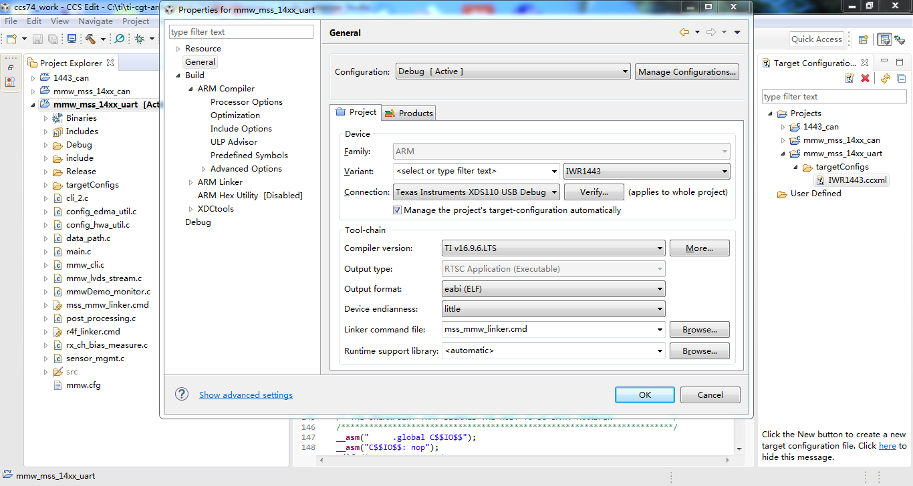
Task: Click the 'here' link in Target Configurations message
Action: coord(888,446)
